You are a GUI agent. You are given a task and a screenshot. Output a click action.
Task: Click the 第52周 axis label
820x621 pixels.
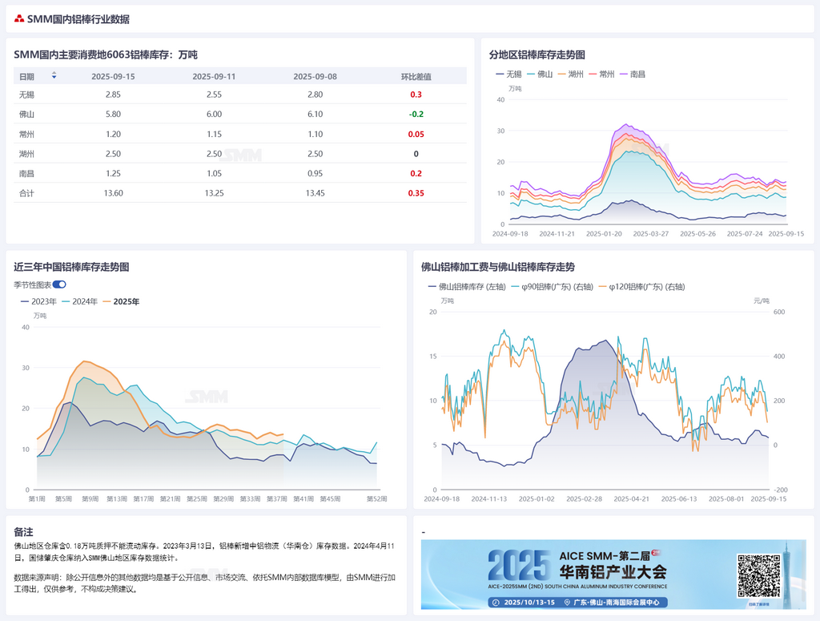(x=376, y=499)
